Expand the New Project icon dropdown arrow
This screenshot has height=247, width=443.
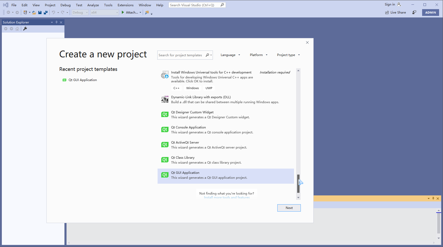point(29,13)
